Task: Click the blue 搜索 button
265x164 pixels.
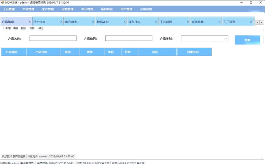Action: click(247, 40)
